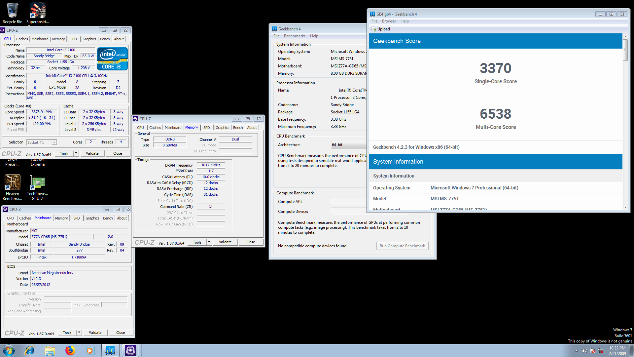
Task: Open the Heaven Benchmark desktop icon
Action: click(x=12, y=187)
